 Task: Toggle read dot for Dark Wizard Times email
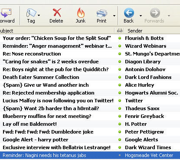tap(120, 147)
